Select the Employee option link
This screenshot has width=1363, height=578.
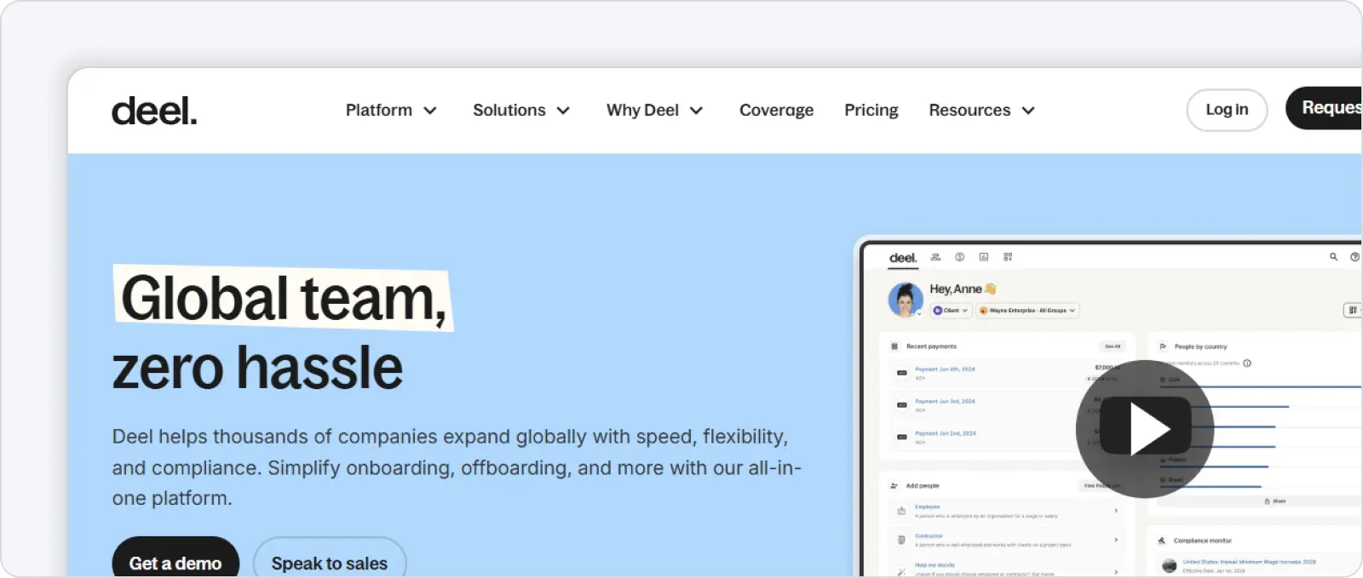[927, 506]
